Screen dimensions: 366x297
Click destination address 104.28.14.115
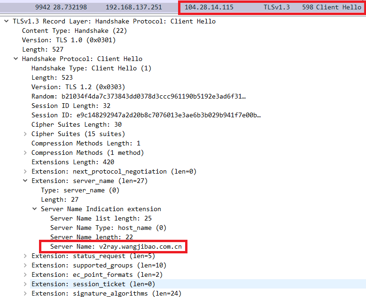click(209, 7)
